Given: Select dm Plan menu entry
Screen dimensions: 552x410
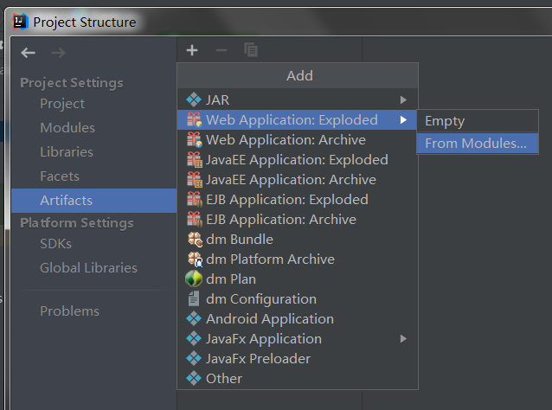Looking at the screenshot, I should click(x=298, y=279).
